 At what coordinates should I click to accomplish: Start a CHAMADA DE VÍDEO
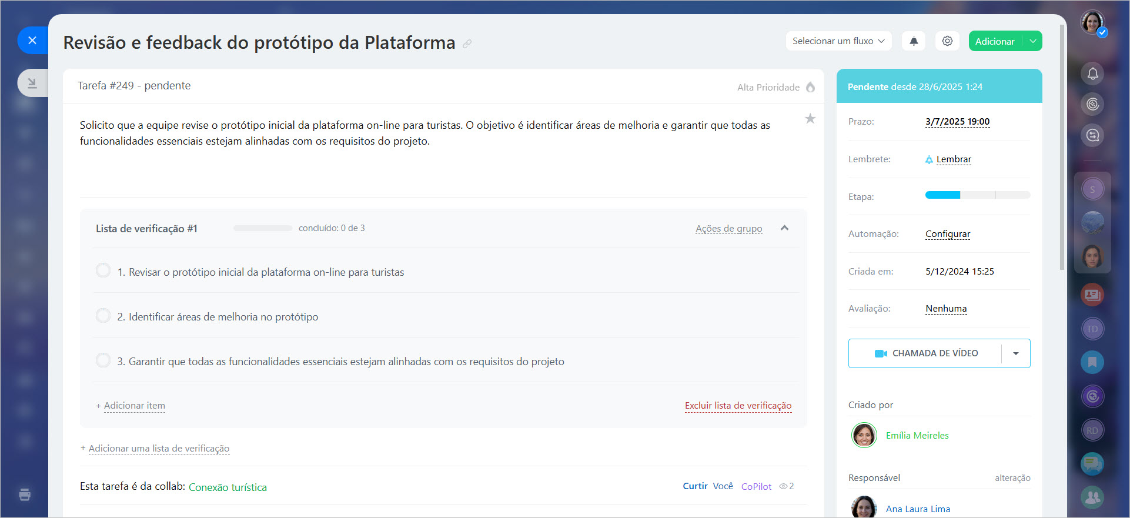pyautogui.click(x=926, y=353)
